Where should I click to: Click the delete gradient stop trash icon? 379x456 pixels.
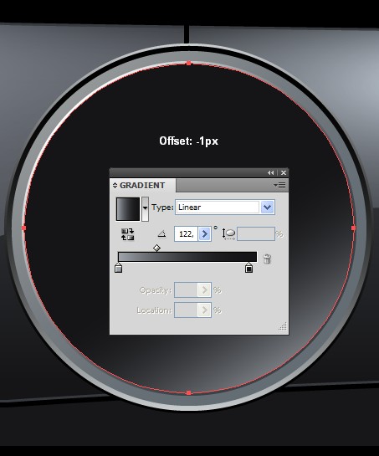tap(267, 259)
